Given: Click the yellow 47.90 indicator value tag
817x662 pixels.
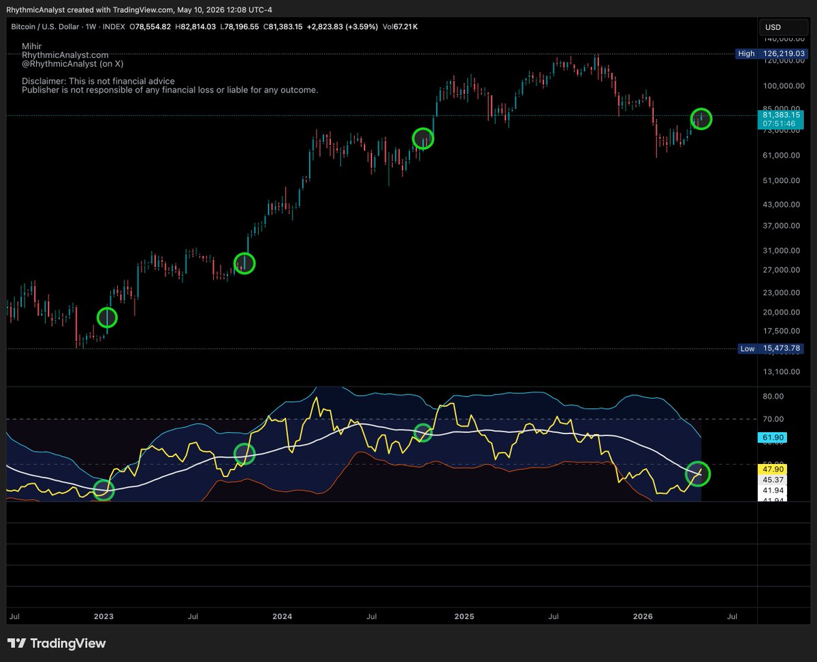Looking at the screenshot, I should 773,469.
